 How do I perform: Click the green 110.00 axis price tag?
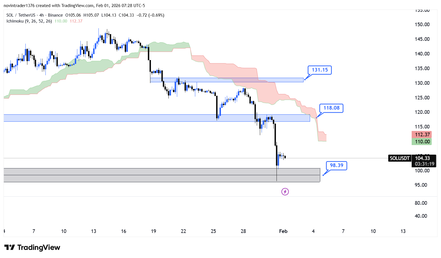point(422,142)
